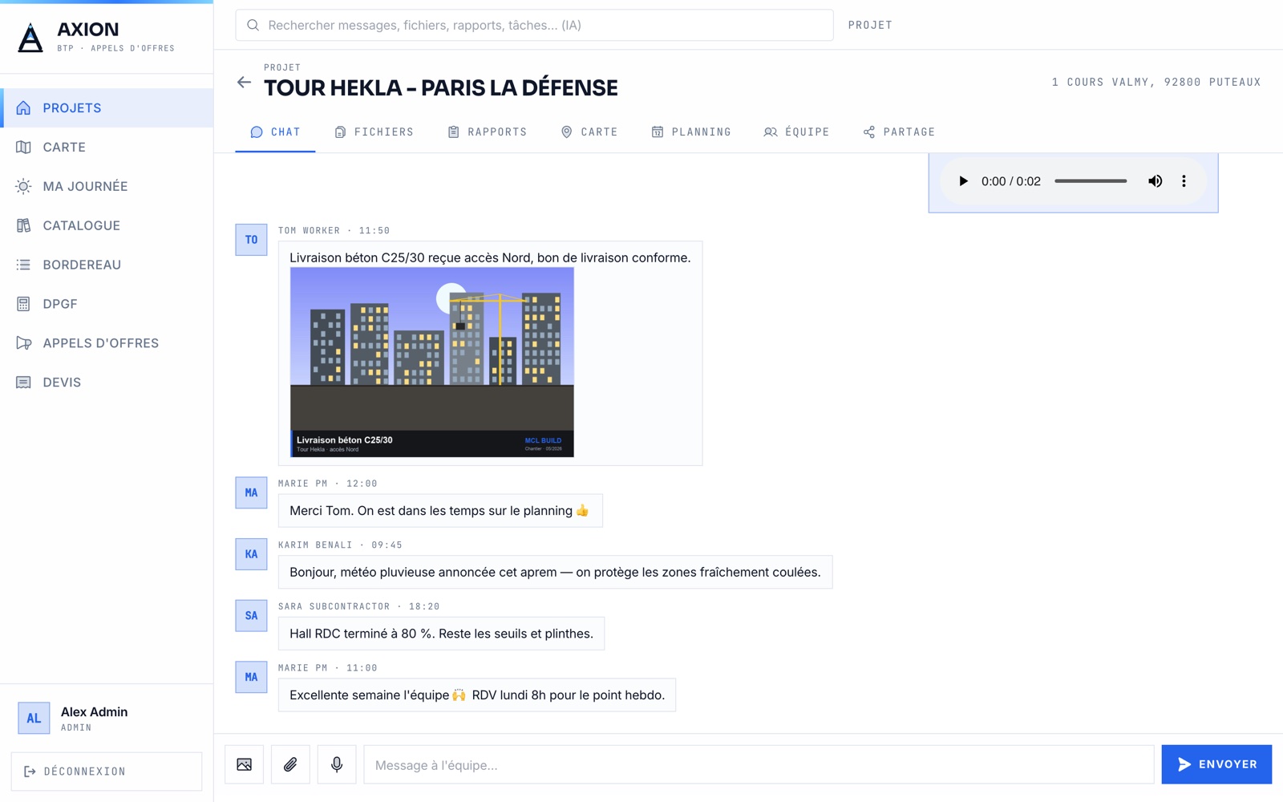Click the Projet label next to search

[870, 25]
